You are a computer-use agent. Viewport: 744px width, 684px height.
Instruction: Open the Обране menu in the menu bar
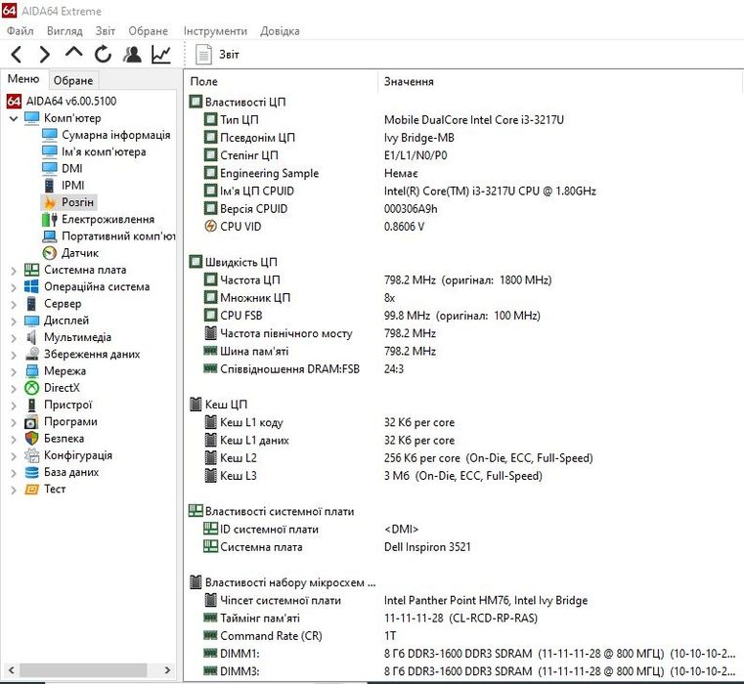point(148,31)
